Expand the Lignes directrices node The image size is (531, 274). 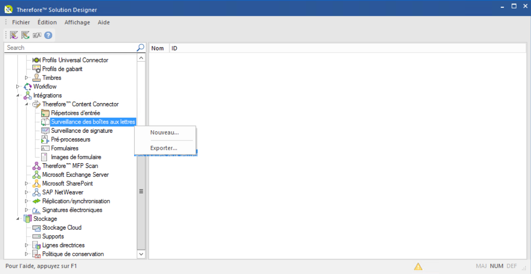pos(27,245)
